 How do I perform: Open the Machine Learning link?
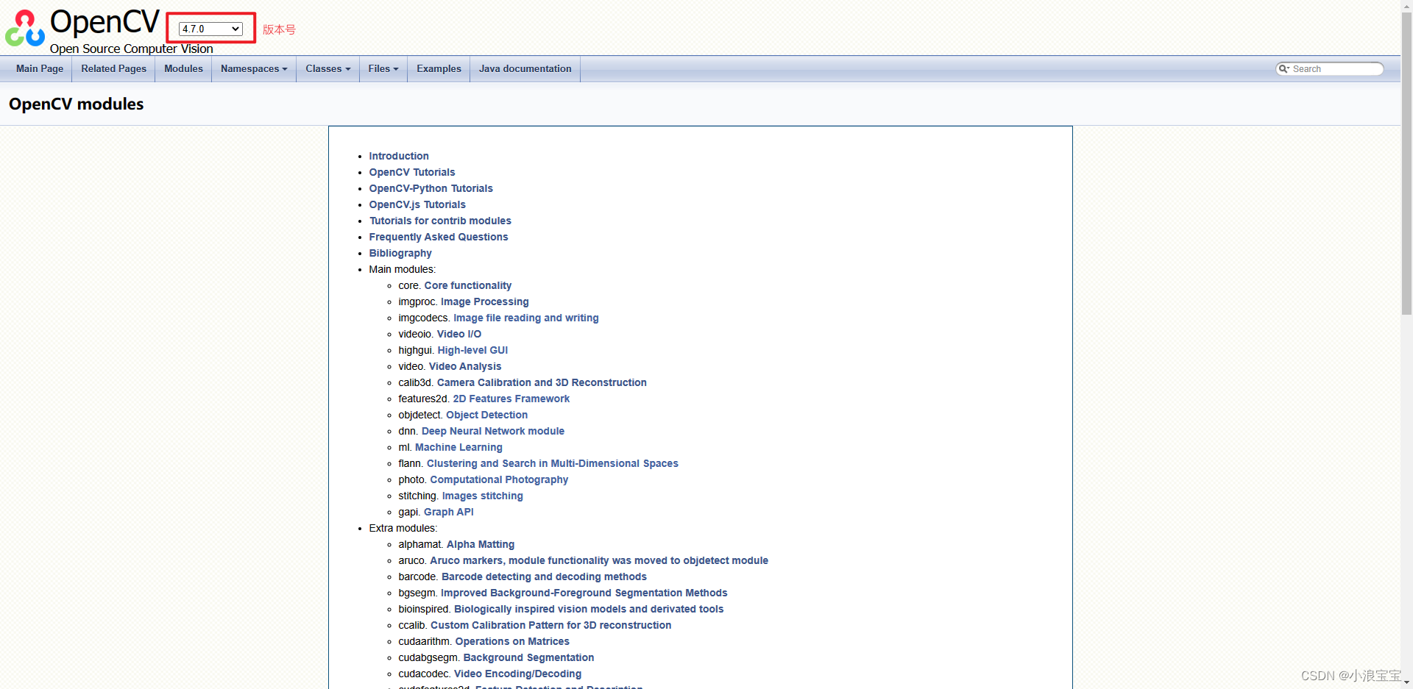point(459,447)
